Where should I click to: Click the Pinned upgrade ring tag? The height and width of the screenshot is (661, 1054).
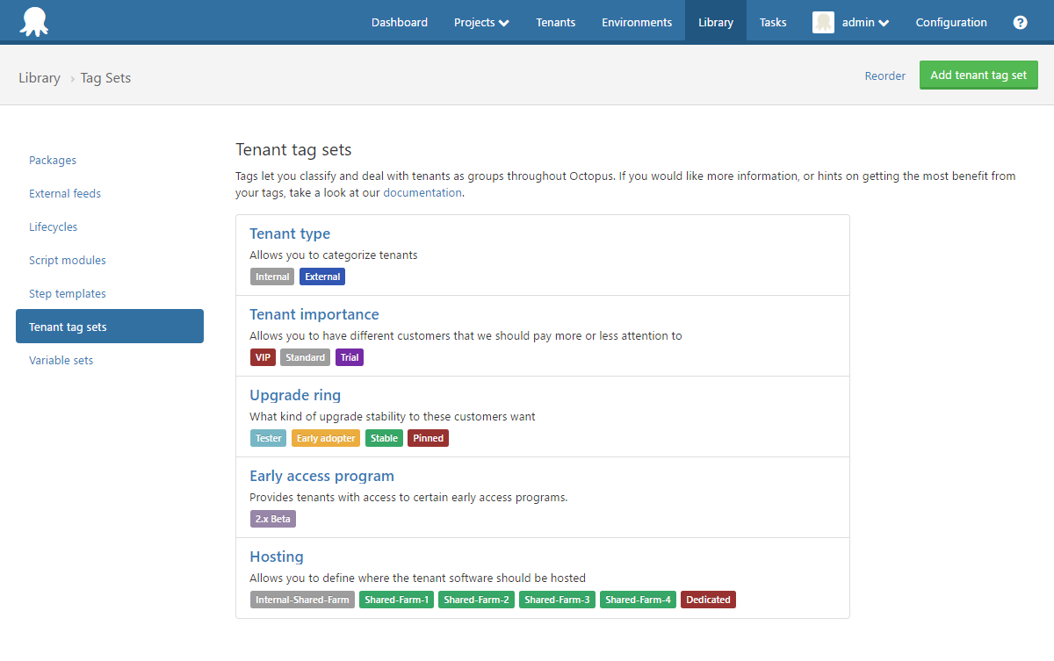428,437
